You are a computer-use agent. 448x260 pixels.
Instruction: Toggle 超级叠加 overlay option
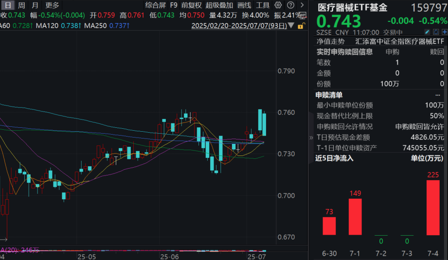pyautogui.click(x=219, y=5)
